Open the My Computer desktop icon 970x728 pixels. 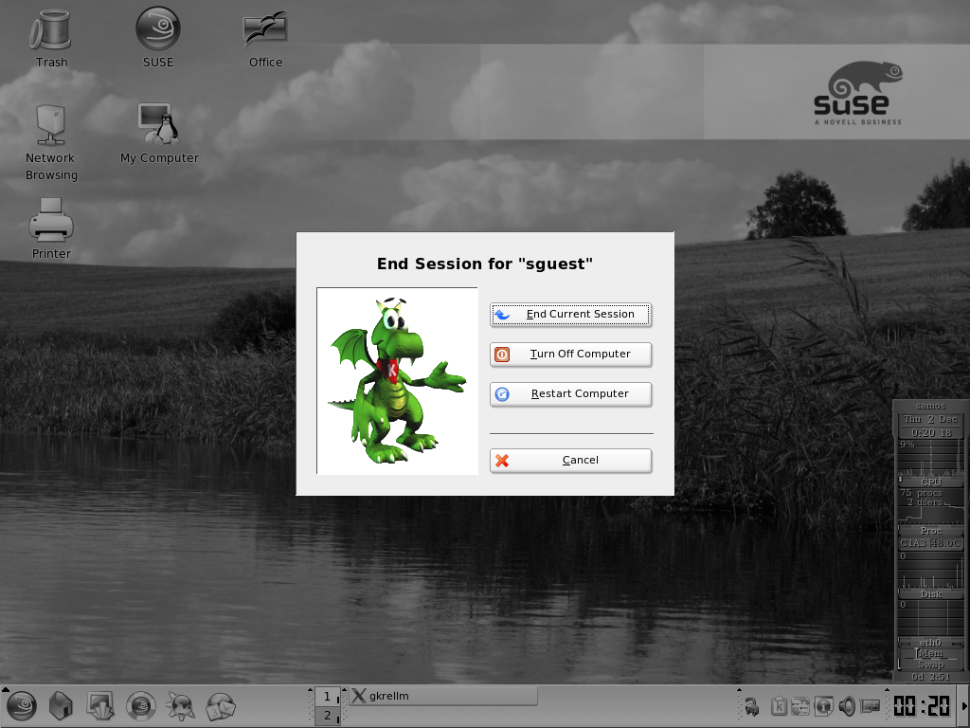159,134
